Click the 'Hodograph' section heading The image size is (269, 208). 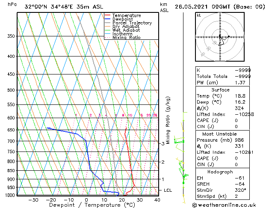[220, 172]
